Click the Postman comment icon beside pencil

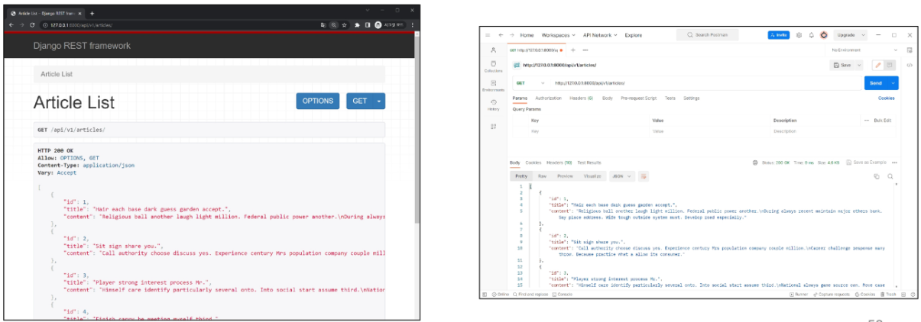(890, 65)
